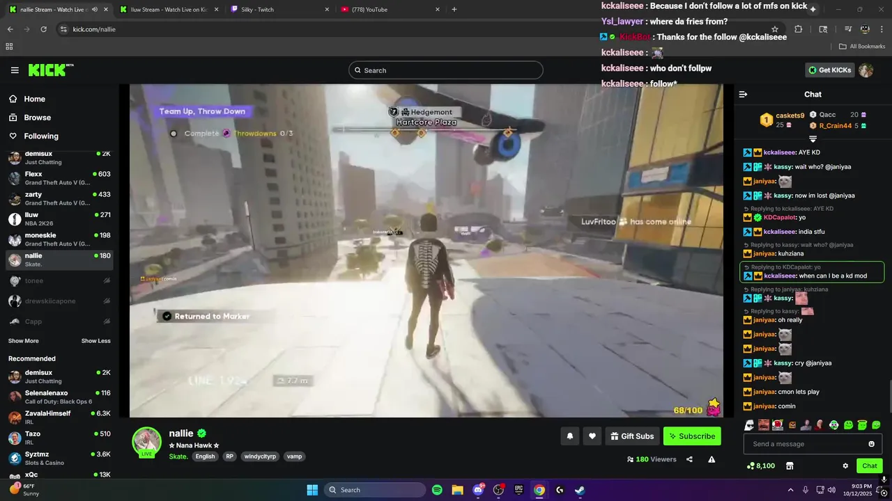Click the green Subscribe button

click(x=692, y=436)
